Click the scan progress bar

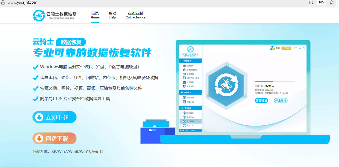275,82
